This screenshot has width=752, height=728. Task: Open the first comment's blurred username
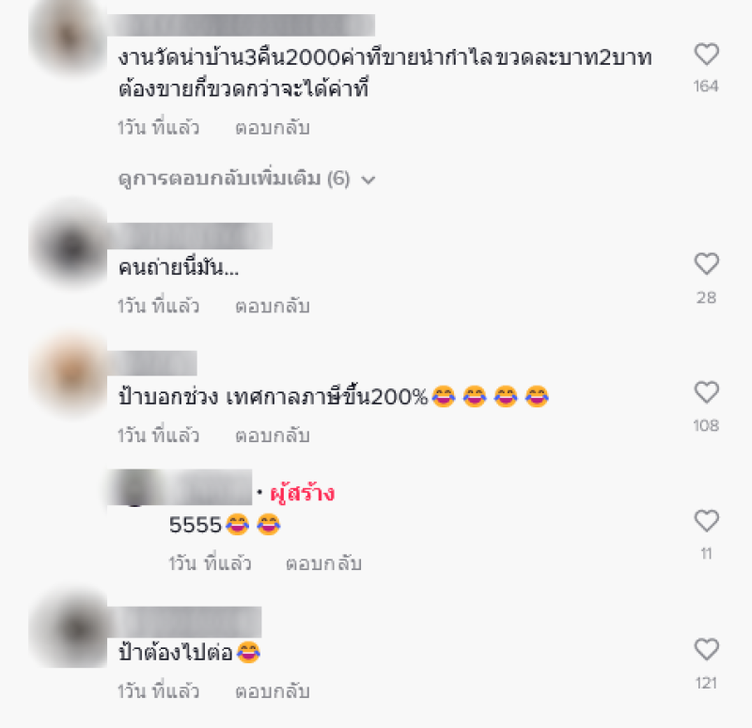coord(242,25)
